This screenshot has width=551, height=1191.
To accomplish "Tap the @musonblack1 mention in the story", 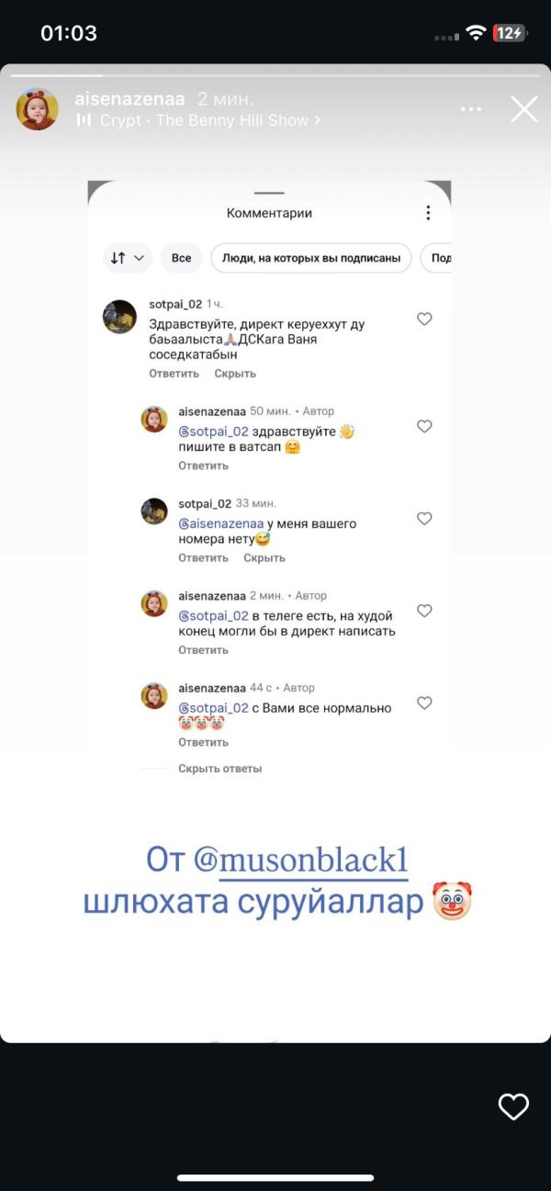I will click(x=301, y=860).
